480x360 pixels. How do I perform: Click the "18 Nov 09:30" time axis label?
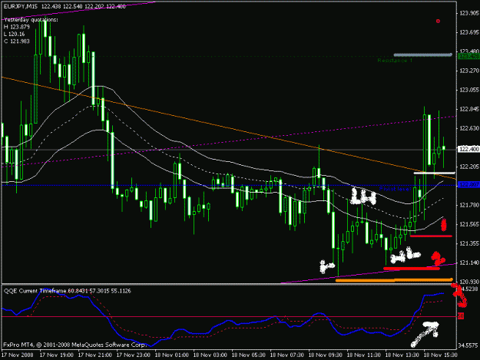pos(326,355)
